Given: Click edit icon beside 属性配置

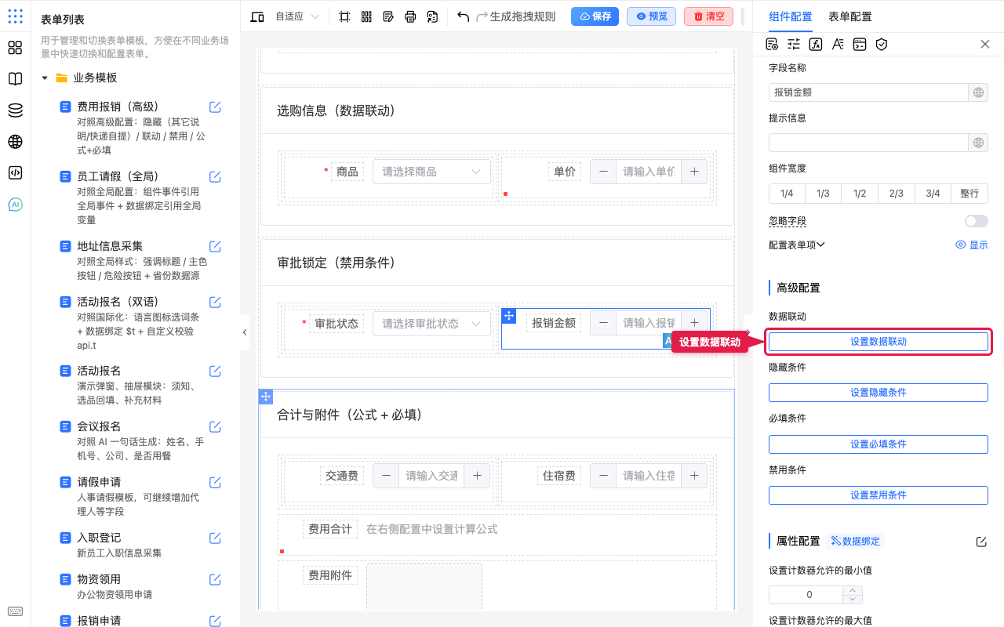Looking at the screenshot, I should pos(981,542).
